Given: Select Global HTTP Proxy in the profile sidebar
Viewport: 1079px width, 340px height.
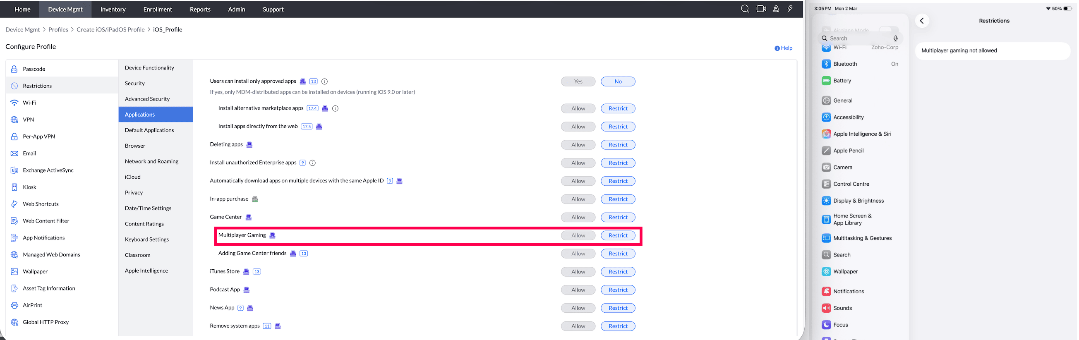Looking at the screenshot, I should [62, 322].
